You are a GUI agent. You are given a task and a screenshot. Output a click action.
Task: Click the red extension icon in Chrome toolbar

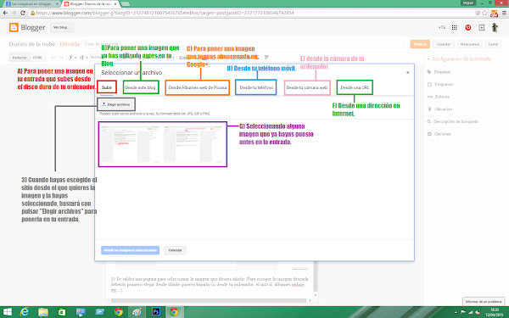click(494, 14)
